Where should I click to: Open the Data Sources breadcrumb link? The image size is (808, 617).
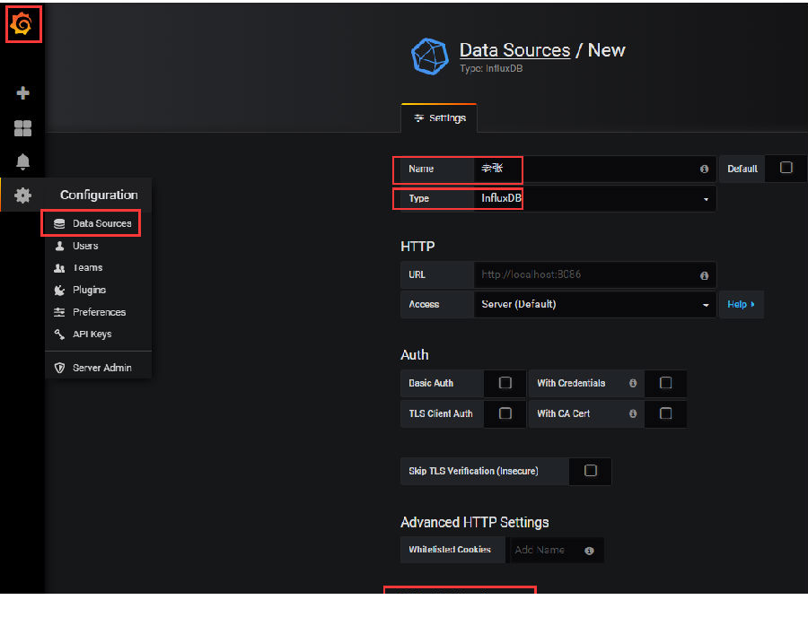[514, 50]
